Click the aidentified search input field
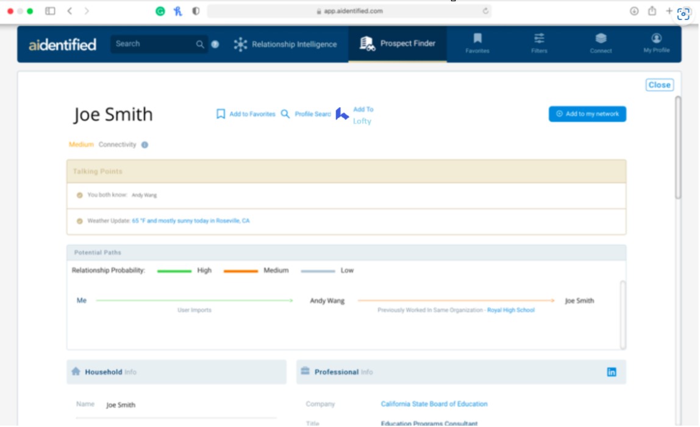 click(x=152, y=44)
